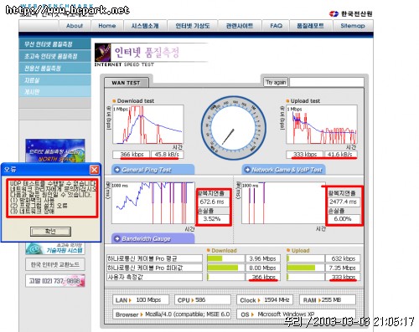Viewport: 419px width, 332px height.
Task: Open the 인터넷 품질측정 시스템 banner
Action: (55, 151)
